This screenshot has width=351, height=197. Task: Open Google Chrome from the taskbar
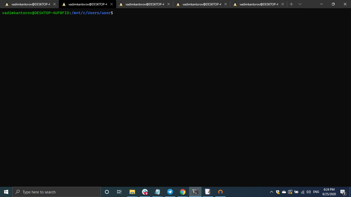coord(182,192)
